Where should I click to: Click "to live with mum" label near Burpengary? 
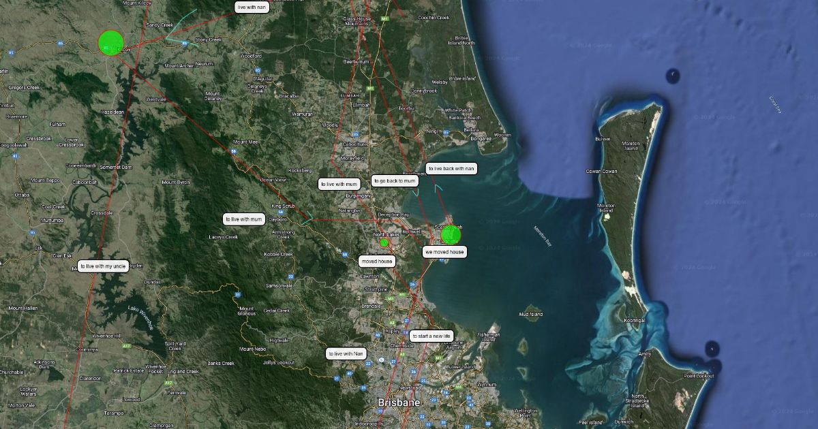339,184
